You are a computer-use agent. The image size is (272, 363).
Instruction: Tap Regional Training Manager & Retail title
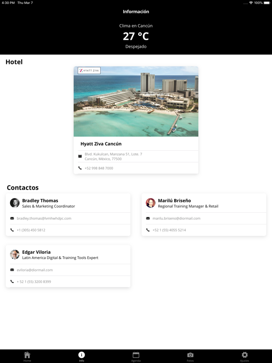click(x=188, y=206)
